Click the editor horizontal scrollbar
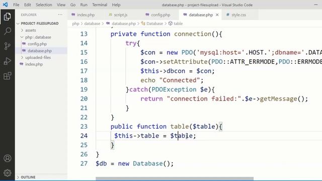322x181 pixels. [175, 178]
